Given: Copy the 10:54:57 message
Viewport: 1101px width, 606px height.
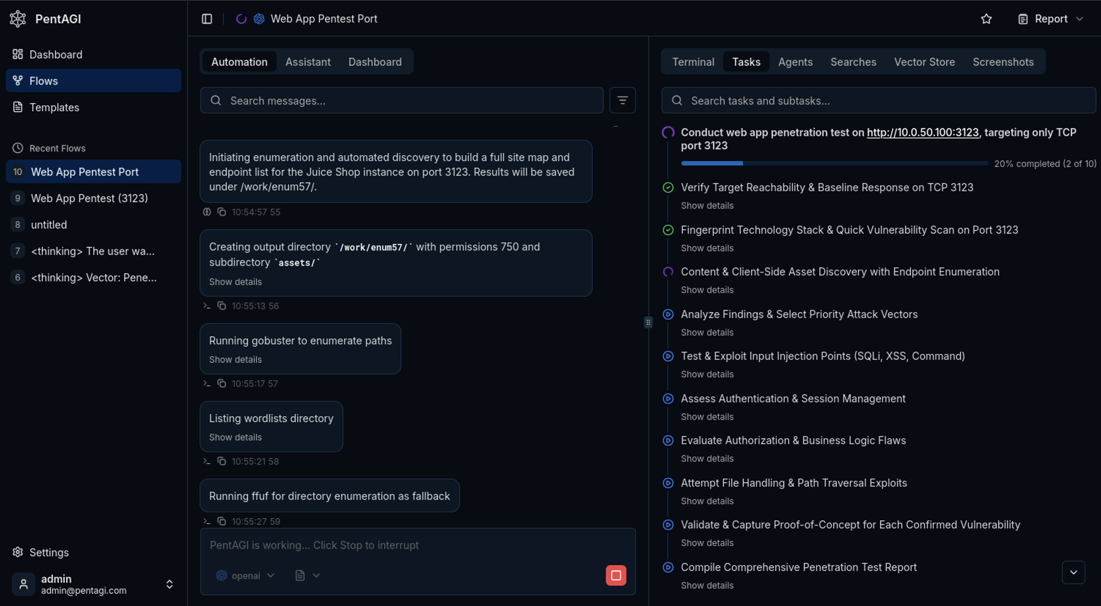Looking at the screenshot, I should [x=222, y=212].
